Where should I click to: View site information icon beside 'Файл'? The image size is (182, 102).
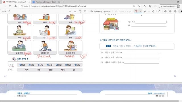(x=22, y=6)
